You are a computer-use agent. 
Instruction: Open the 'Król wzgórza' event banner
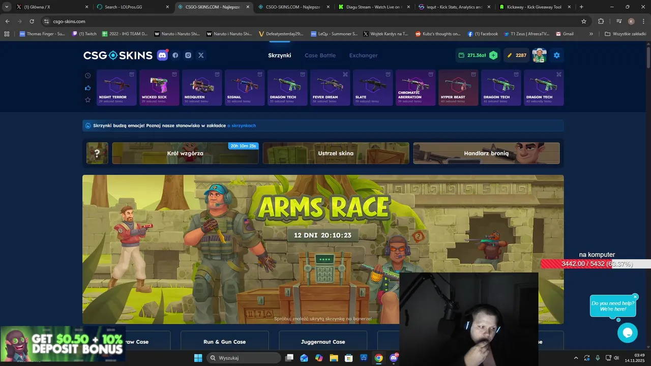[185, 153]
